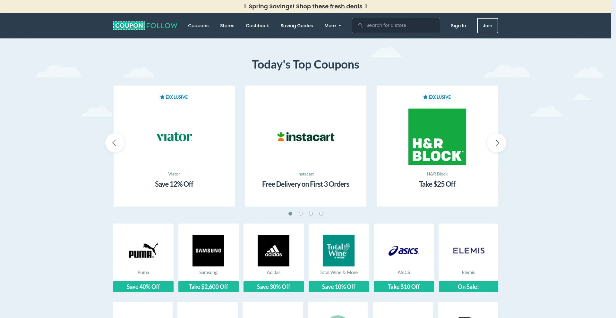The image size is (616, 318).
Task: Click the Join button
Action: tap(487, 26)
